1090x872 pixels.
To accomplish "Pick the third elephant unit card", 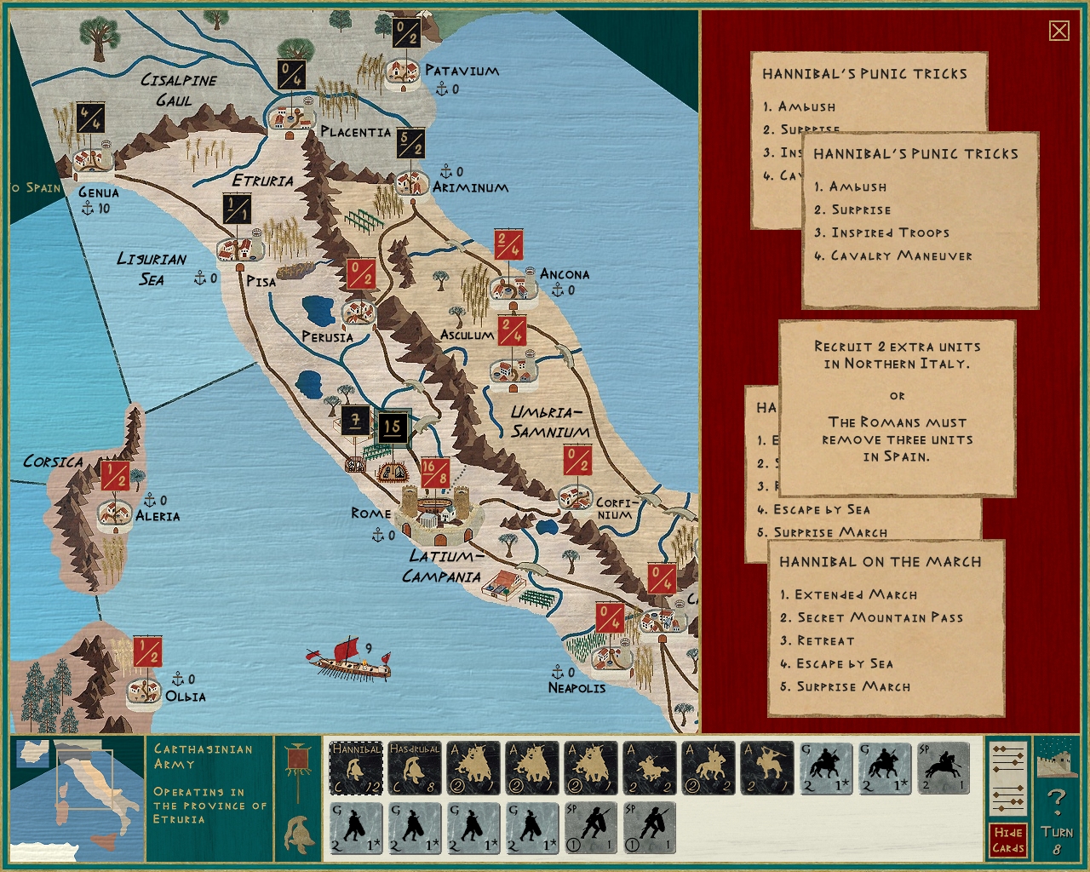I will coord(591,768).
